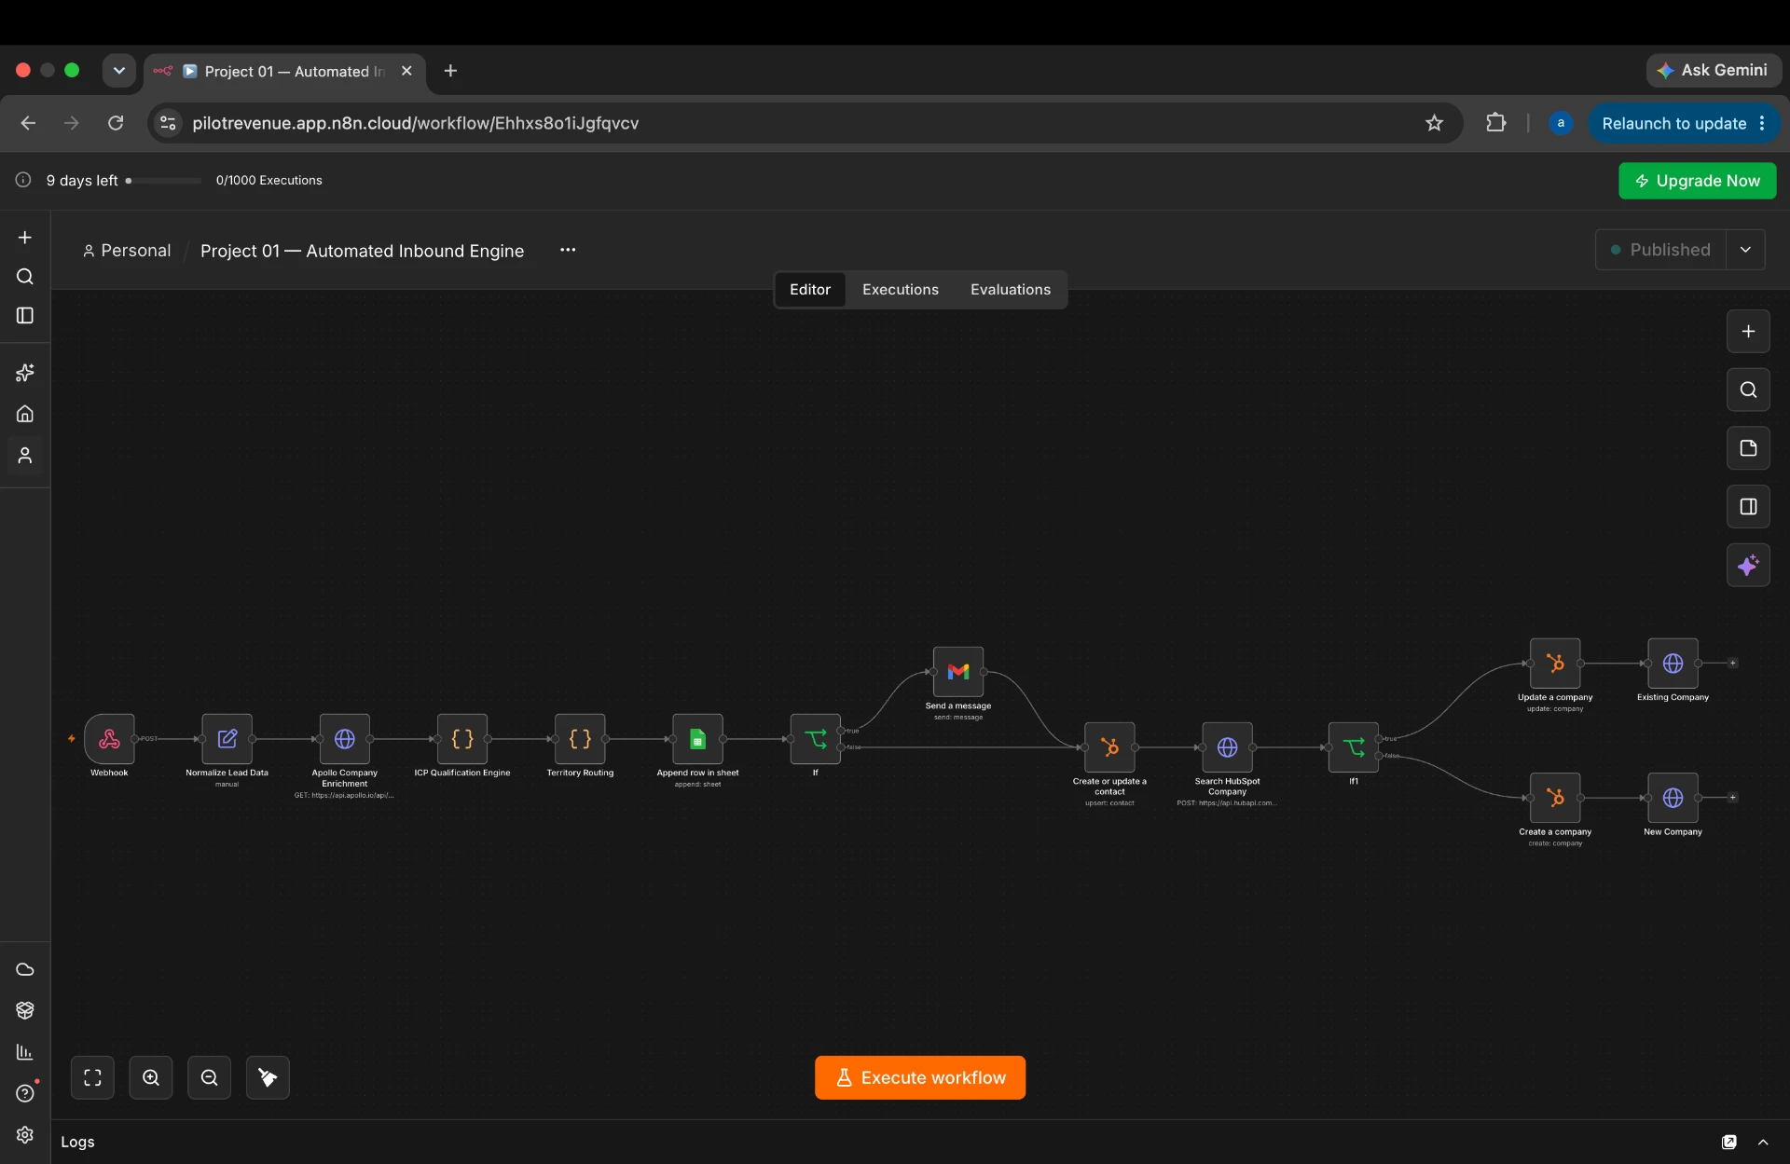Select the Editor tab

(810, 290)
